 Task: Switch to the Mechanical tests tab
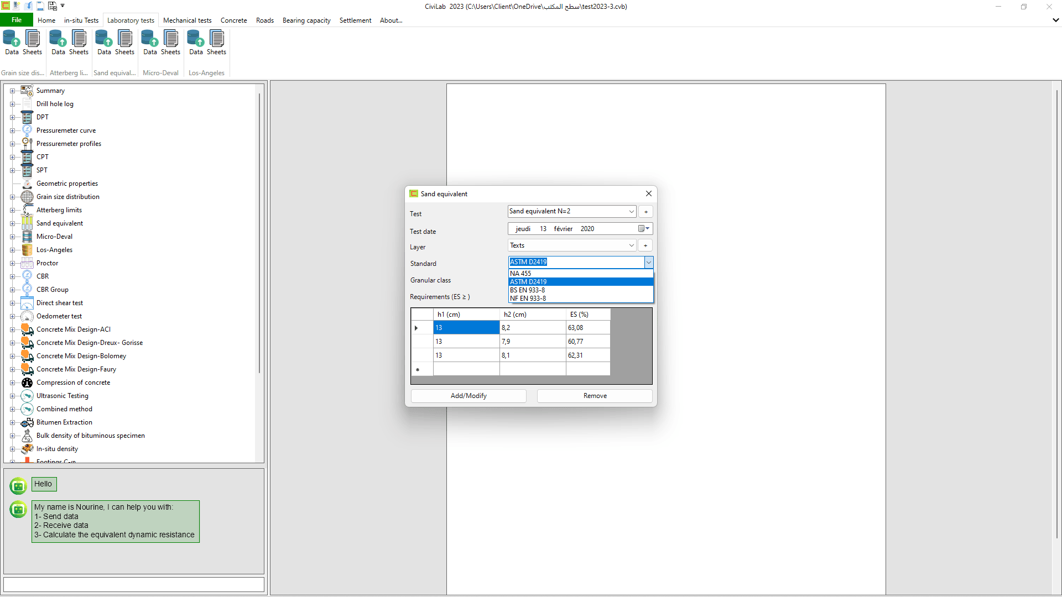[187, 20]
